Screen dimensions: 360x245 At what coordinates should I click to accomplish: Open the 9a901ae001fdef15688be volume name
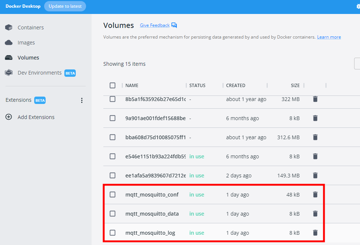click(x=156, y=118)
